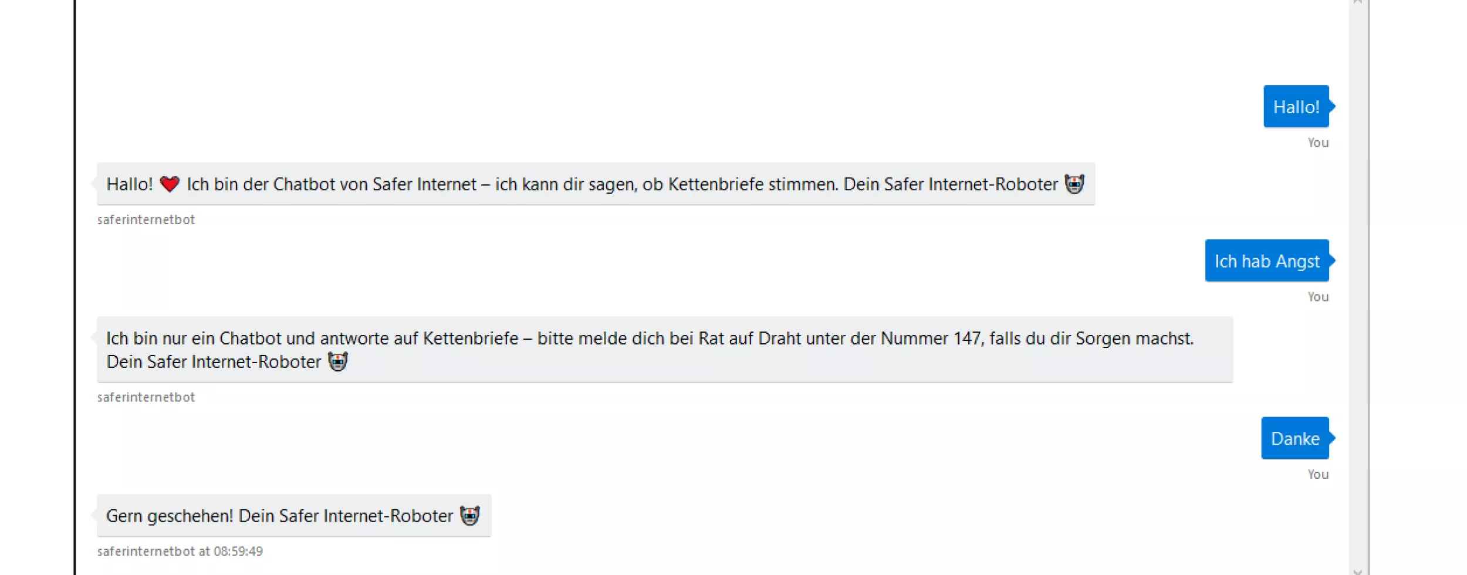The height and width of the screenshot is (575, 1467).
Task: Click the red heart emoji in greeting
Action: [x=169, y=184]
